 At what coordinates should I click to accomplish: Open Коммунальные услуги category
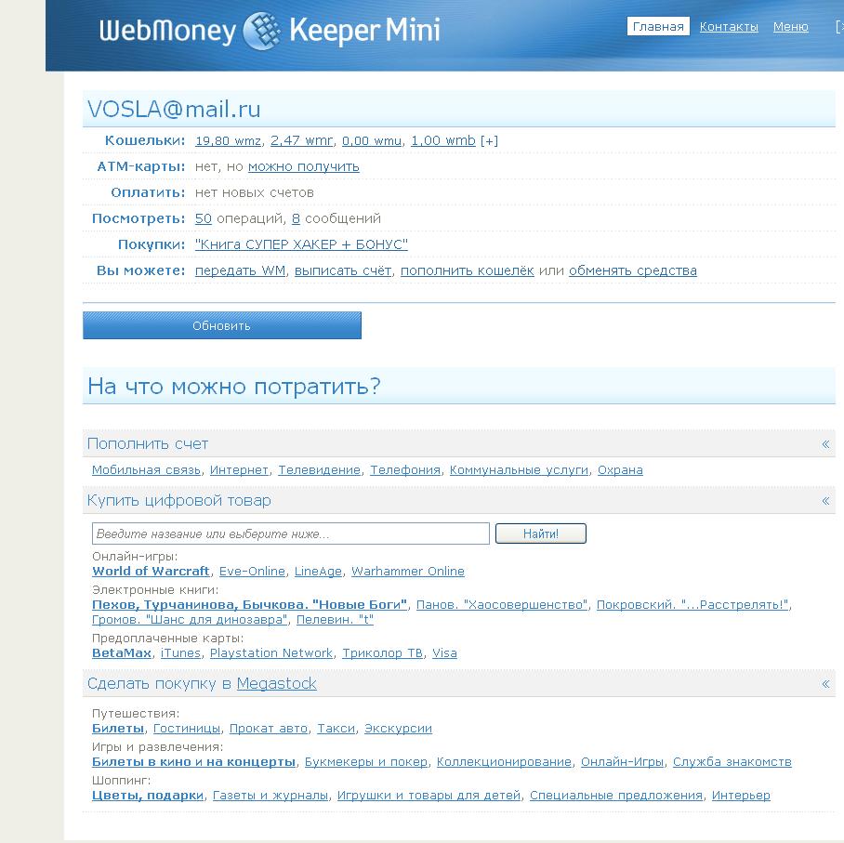(519, 470)
